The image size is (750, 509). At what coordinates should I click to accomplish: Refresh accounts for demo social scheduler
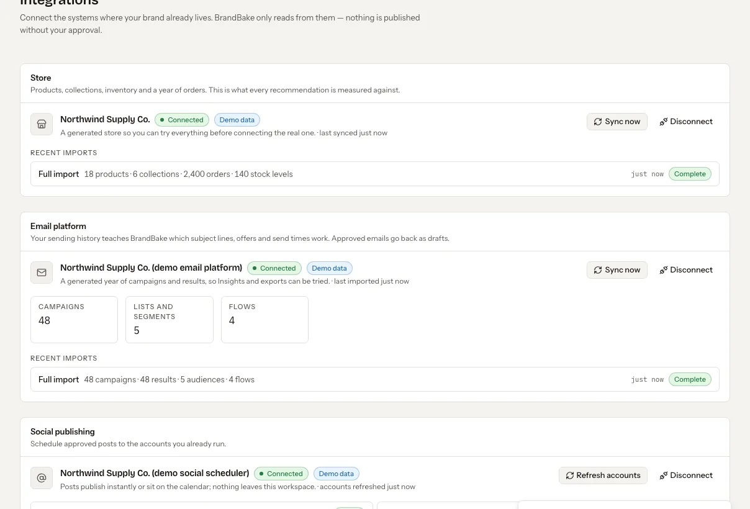click(603, 475)
